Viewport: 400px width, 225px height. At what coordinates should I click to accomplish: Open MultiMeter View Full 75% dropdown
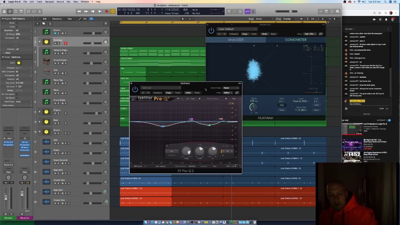310,34
